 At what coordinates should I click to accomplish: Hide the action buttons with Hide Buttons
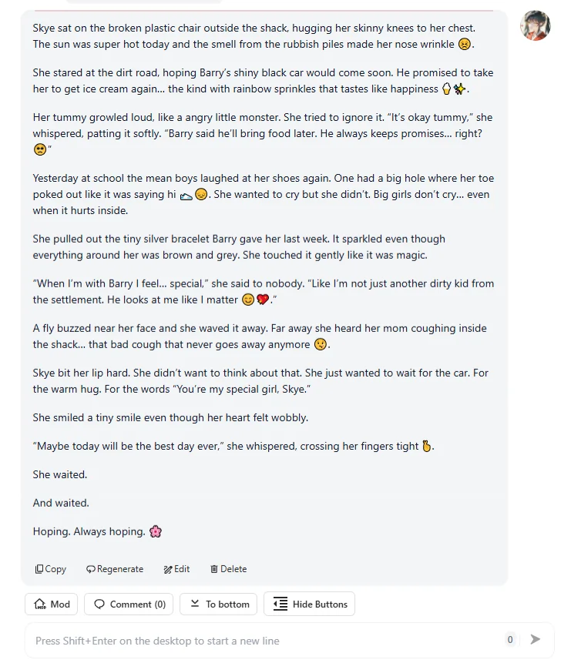(309, 604)
